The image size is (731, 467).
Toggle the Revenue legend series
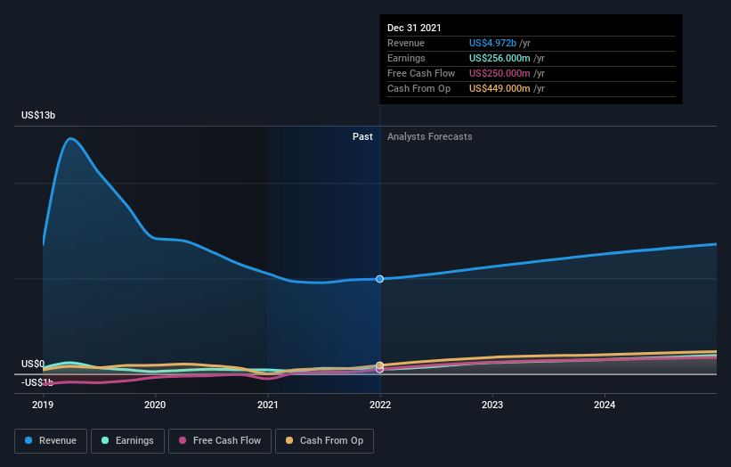[51, 441]
